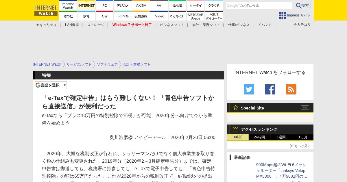Go to セキュリティ category
Image resolution: width=347 pixels, height=182 pixels.
(47, 25)
